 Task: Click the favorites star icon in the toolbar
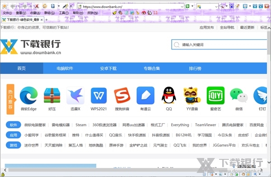[x=5, y=6]
